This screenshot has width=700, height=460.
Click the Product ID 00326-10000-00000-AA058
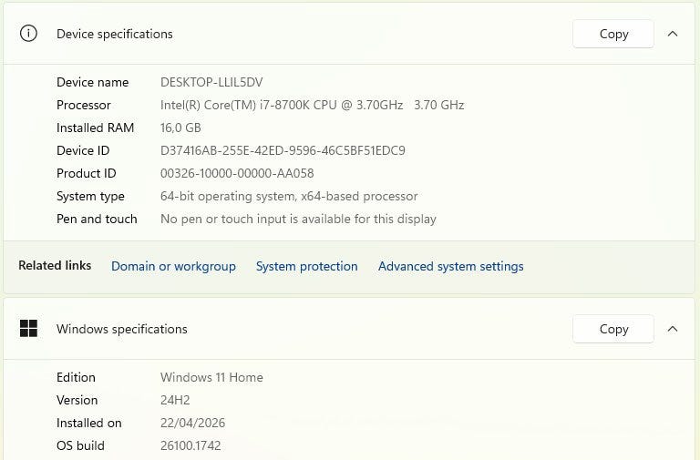237,173
